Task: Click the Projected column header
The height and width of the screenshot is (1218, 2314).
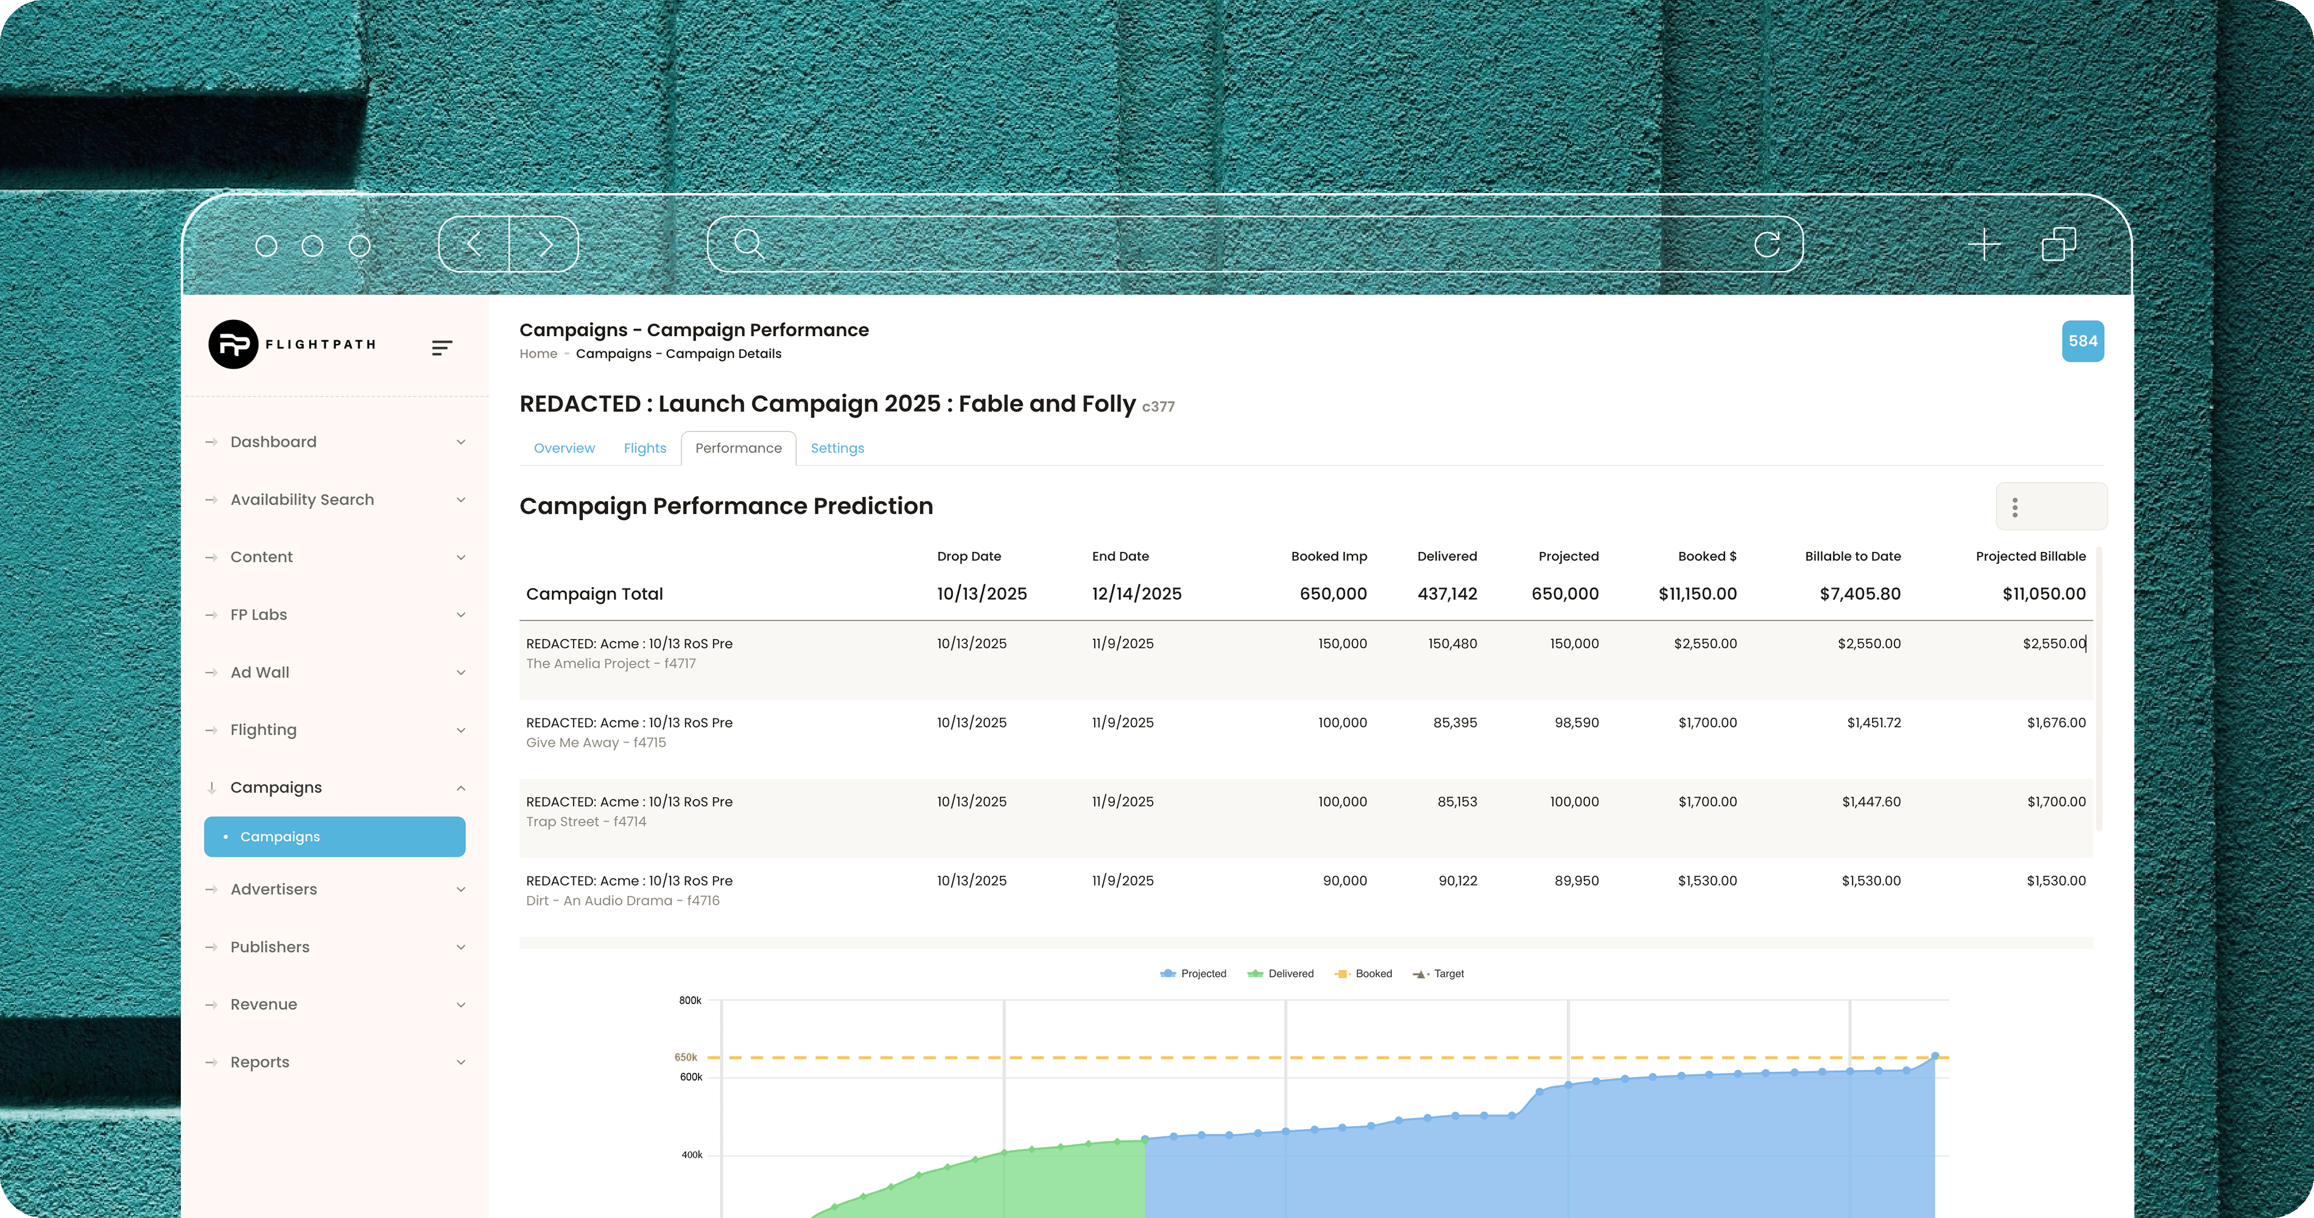Action: coord(1569,557)
